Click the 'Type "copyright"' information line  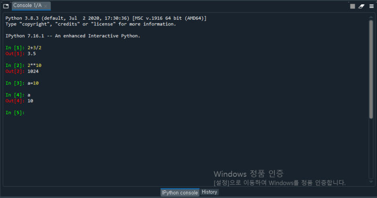click(x=90, y=24)
